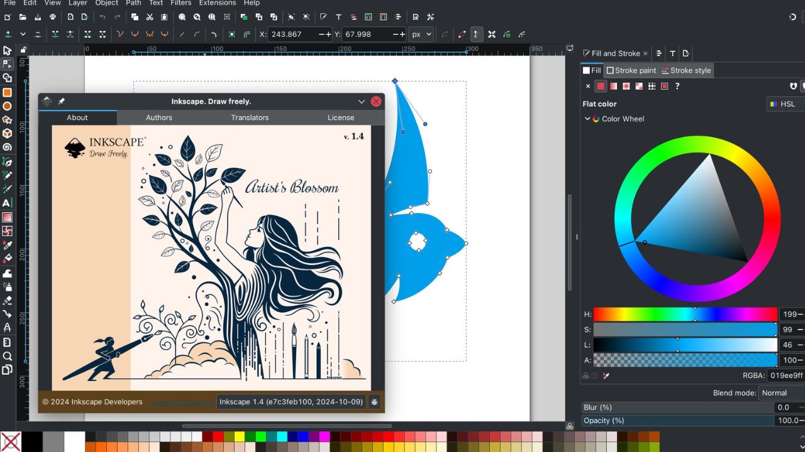Open Text and Font dialog icon
The width and height of the screenshot is (805, 452).
click(x=338, y=17)
